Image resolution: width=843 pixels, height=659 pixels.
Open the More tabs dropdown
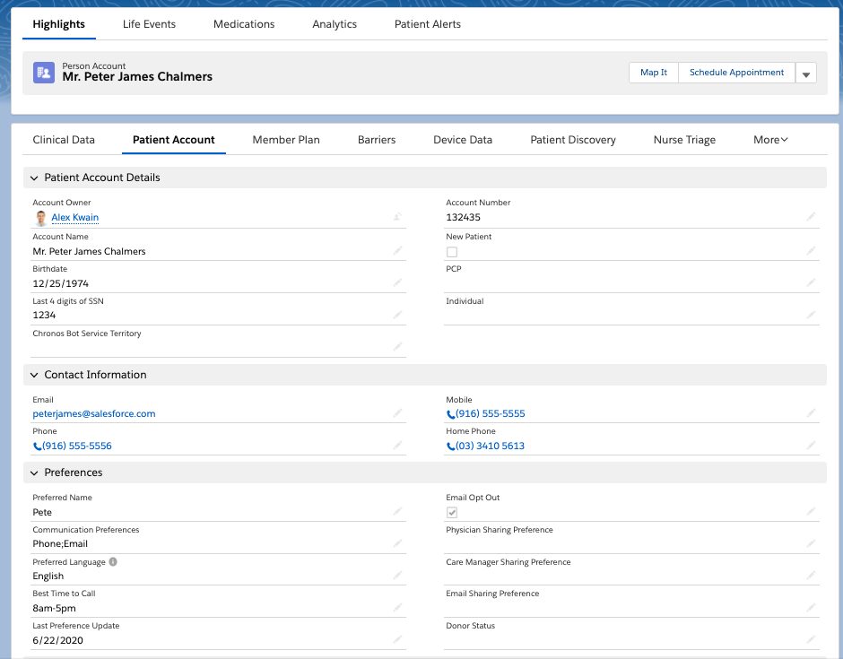click(770, 140)
